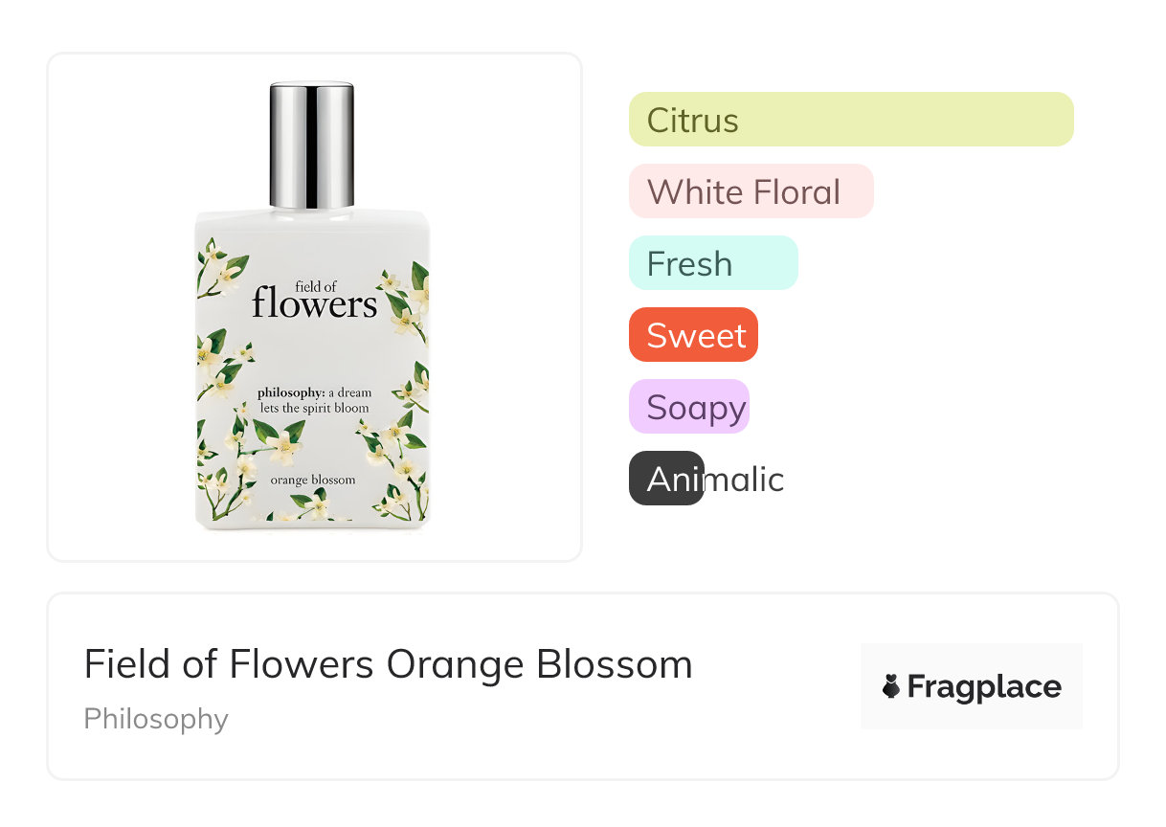
Task: Click the Fresh accord bar
Action: coord(712,263)
